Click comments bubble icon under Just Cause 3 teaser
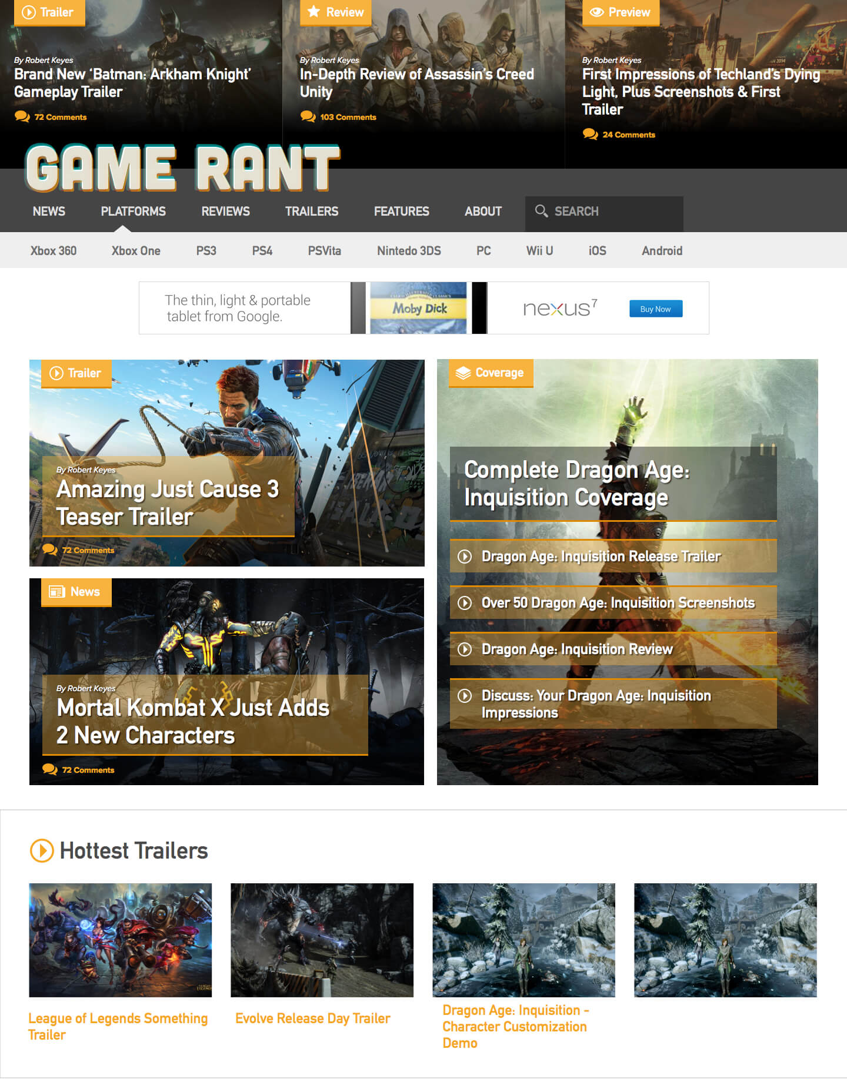This screenshot has height=1079, width=847. (50, 550)
